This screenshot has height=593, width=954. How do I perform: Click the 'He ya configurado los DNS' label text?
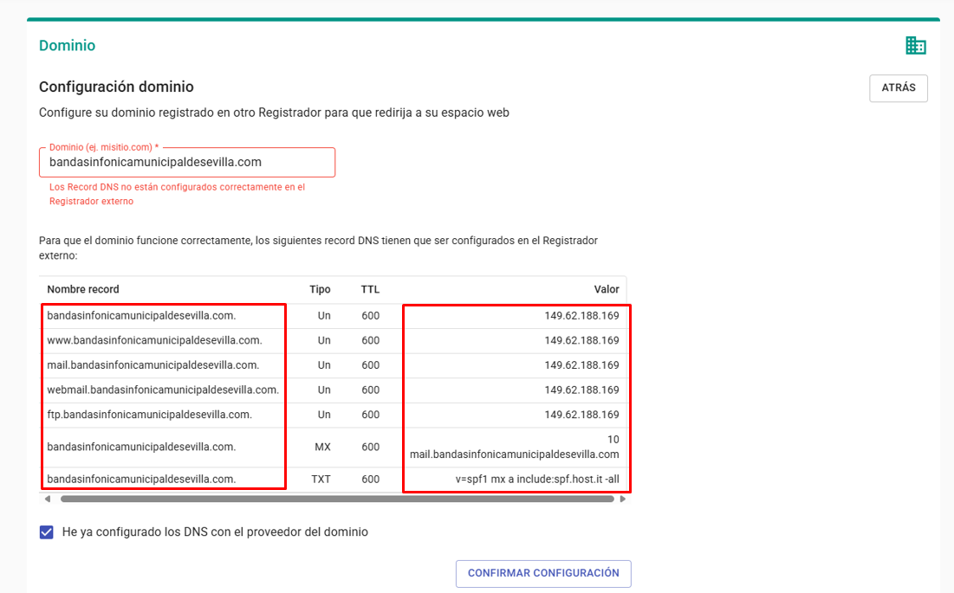(x=215, y=532)
